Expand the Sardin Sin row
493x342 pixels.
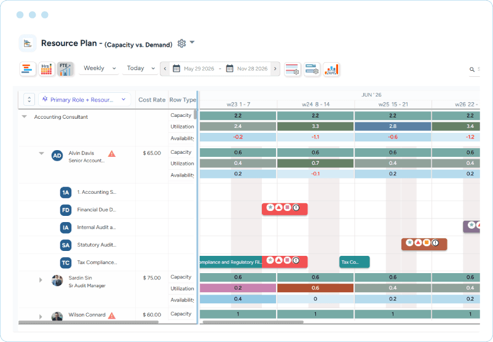[x=41, y=280]
